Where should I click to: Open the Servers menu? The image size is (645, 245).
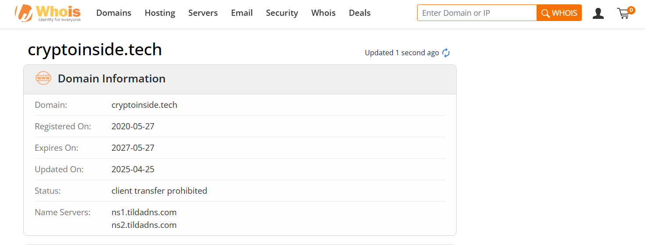[x=203, y=13]
